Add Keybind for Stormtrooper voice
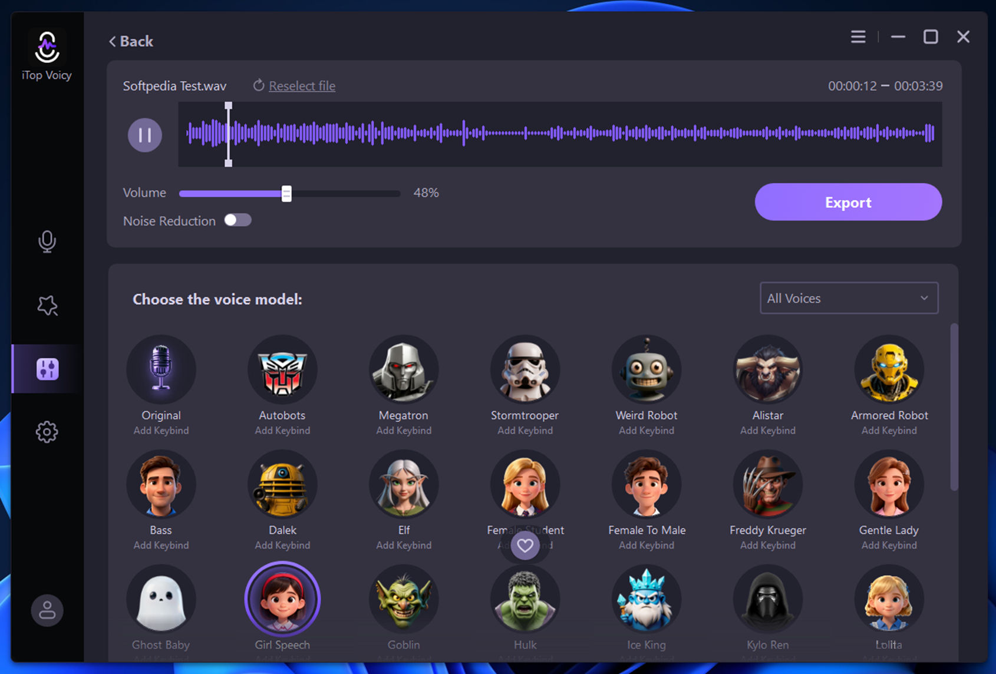 525,431
